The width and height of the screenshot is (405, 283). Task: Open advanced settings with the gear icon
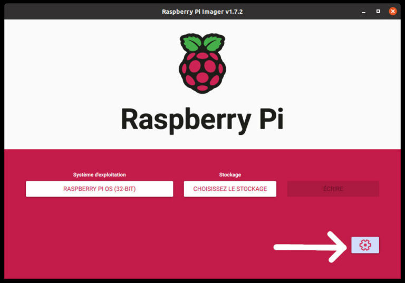365,245
